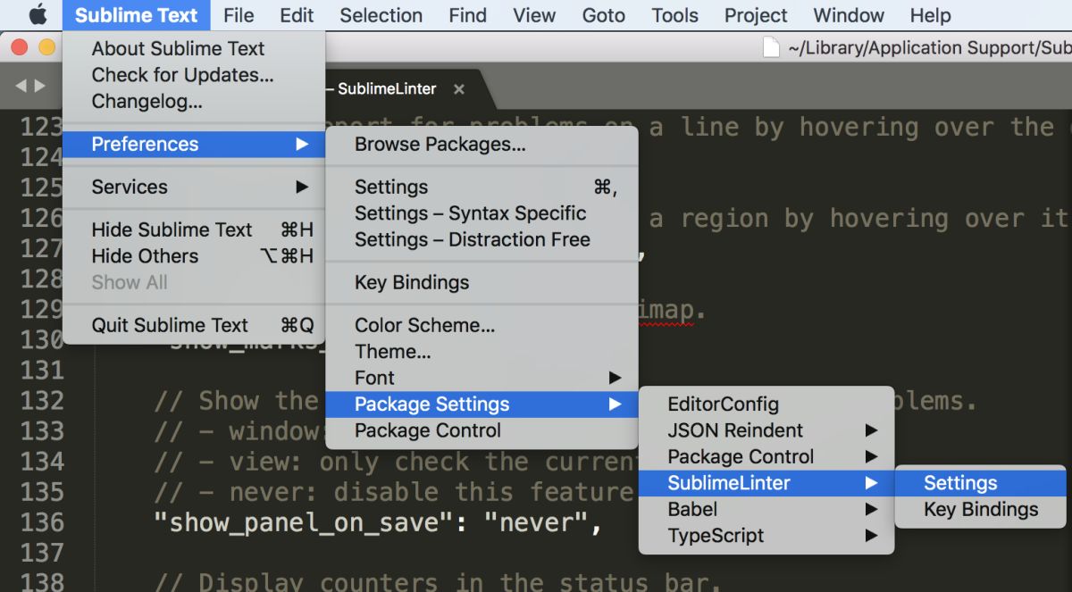Open the View menu

[x=534, y=15]
